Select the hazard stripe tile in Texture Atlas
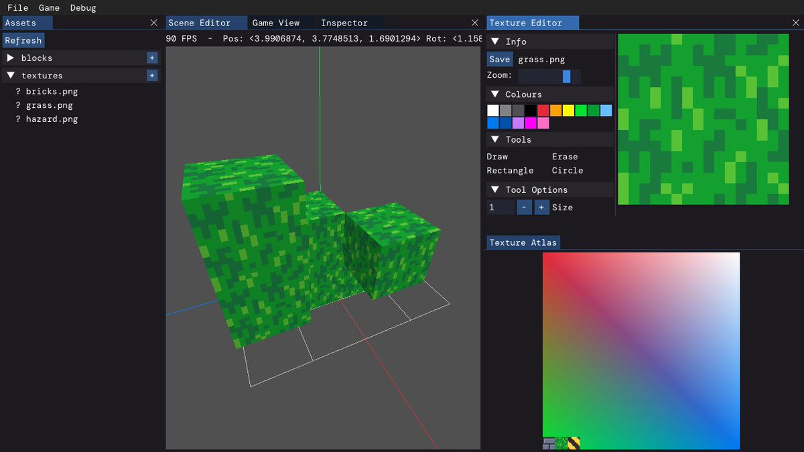This screenshot has width=804, height=452. click(x=574, y=443)
